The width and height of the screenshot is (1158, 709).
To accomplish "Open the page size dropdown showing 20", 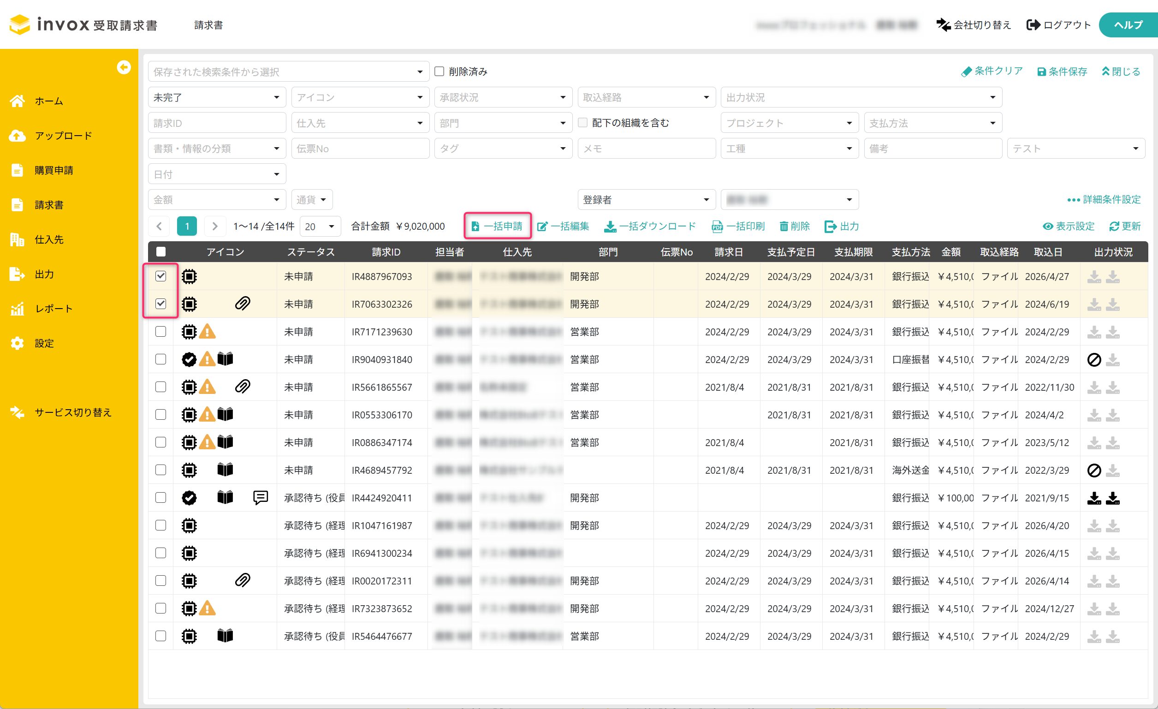I will click(x=320, y=226).
